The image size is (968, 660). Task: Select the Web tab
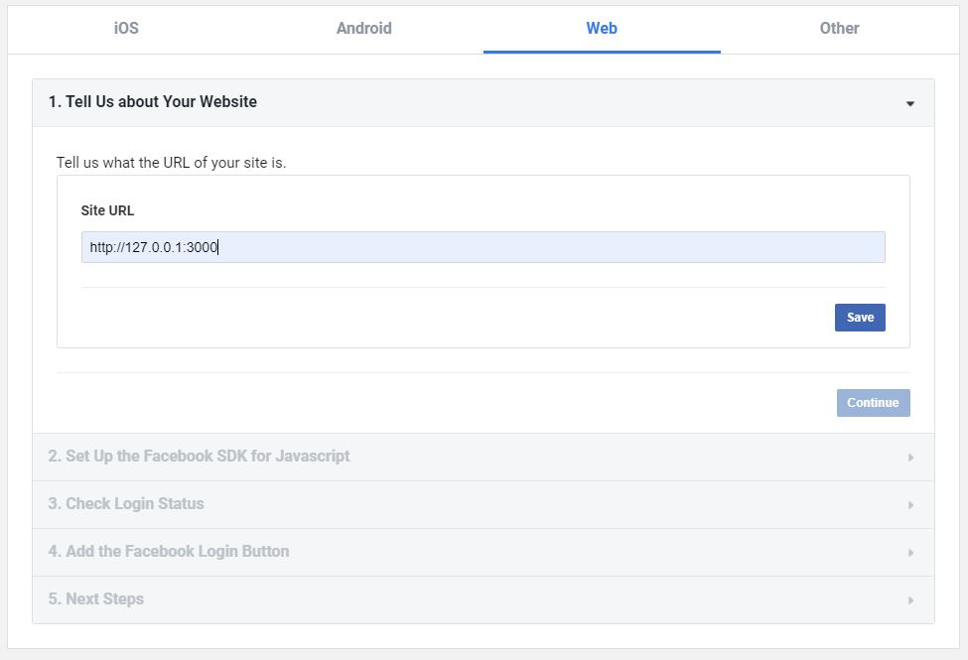[x=602, y=28]
